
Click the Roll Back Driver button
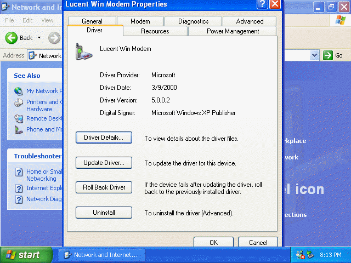click(x=104, y=187)
